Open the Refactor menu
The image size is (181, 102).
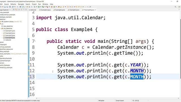(13, 4)
